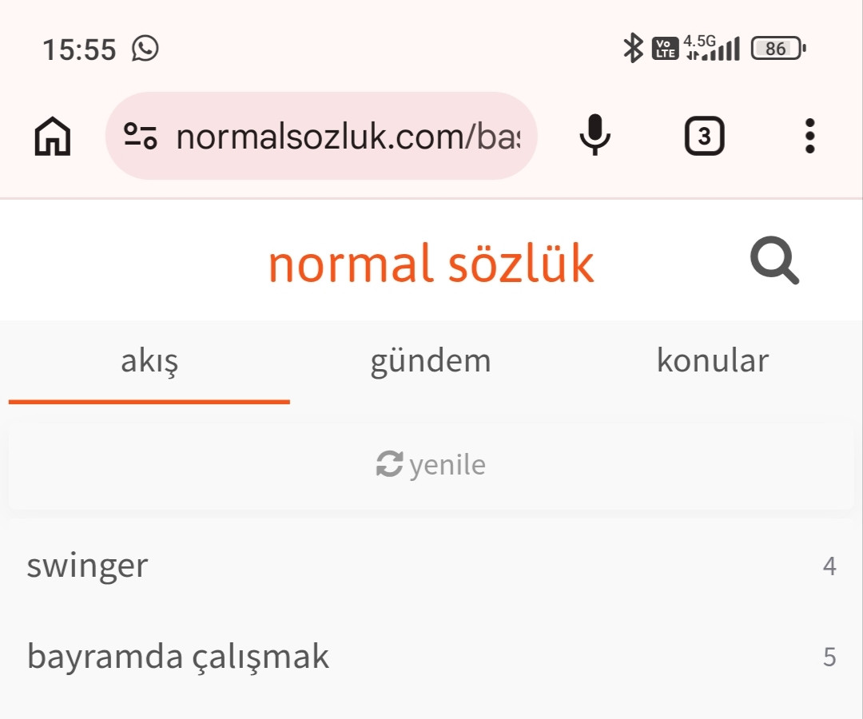
Task: Tap the browser home icon
Action: 53,137
